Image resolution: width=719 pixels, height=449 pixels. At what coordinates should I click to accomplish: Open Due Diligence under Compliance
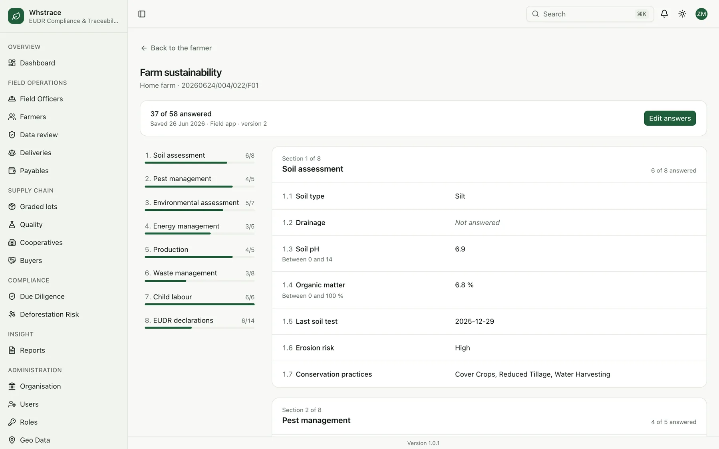click(x=64, y=297)
